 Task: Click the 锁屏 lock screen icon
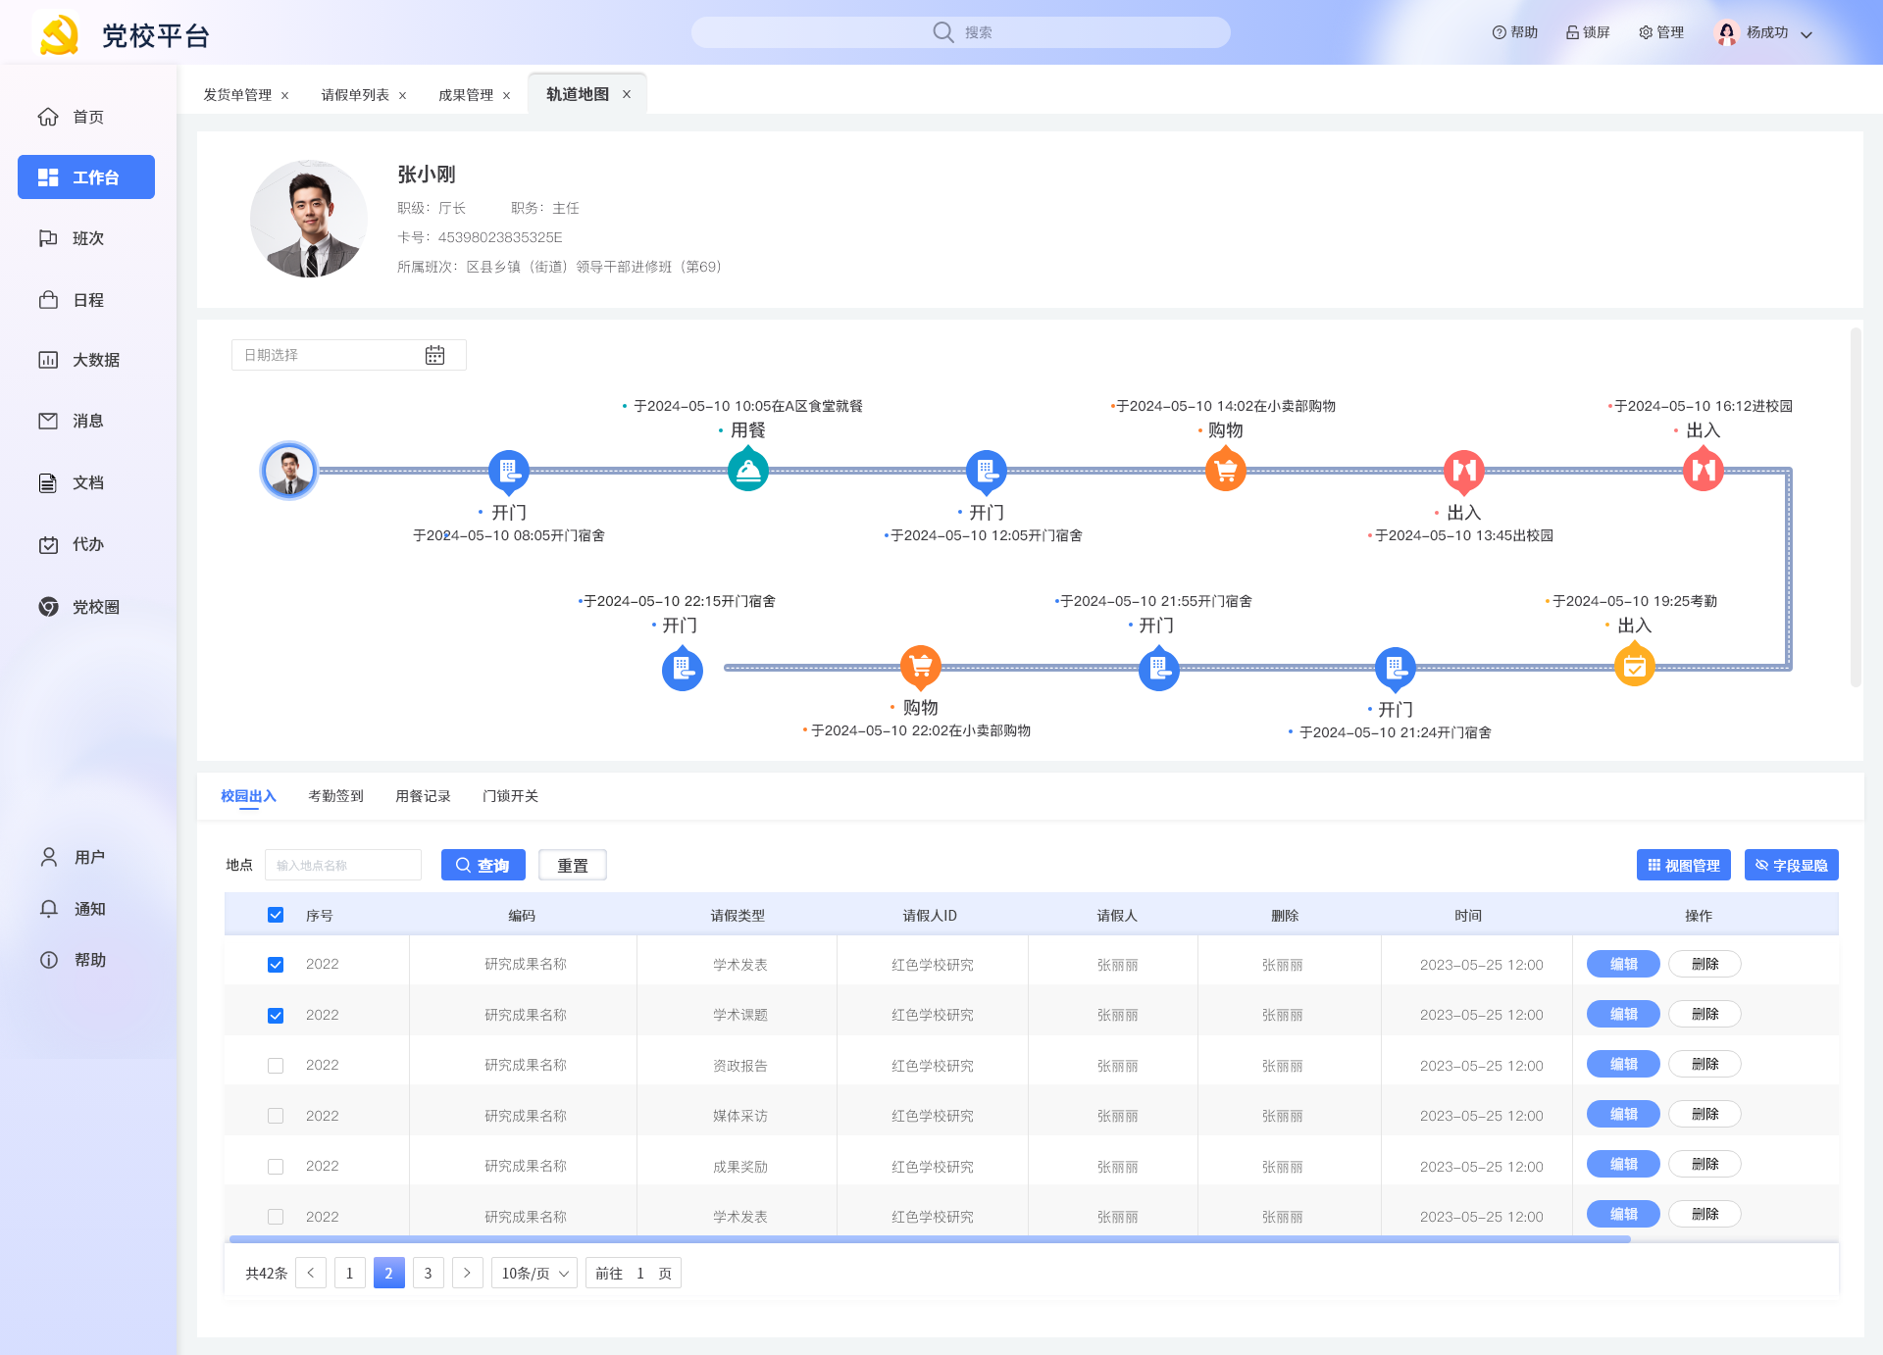tap(1572, 32)
